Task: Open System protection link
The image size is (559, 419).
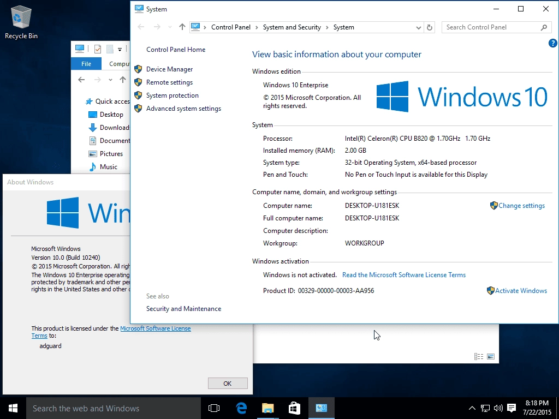Action: pos(172,95)
